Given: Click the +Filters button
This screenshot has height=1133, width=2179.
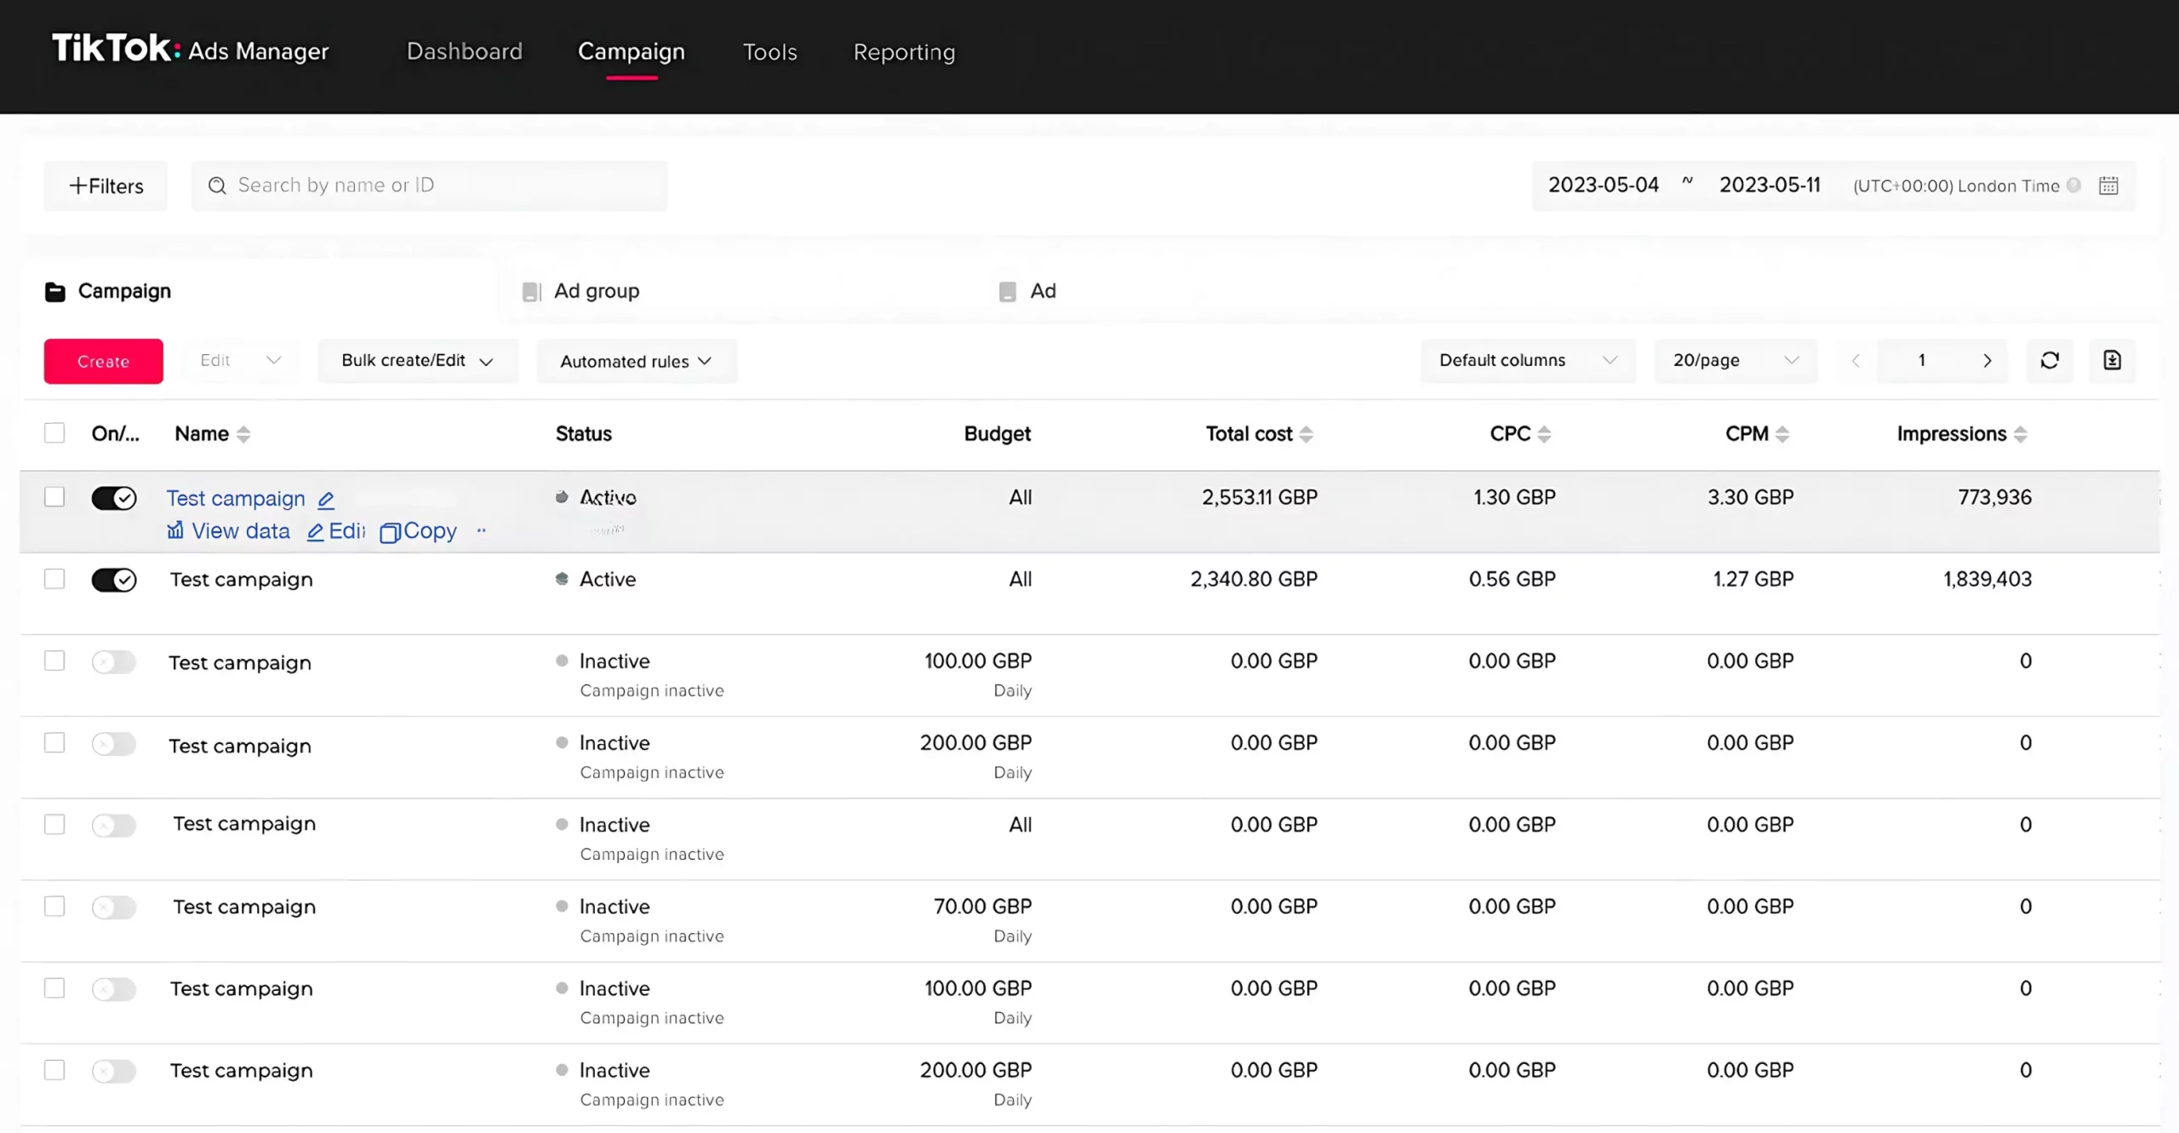Looking at the screenshot, I should [106, 186].
